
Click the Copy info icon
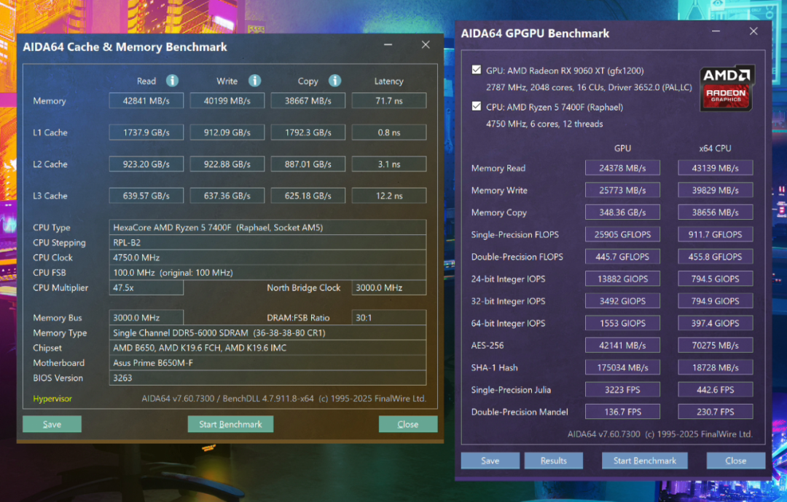coord(334,80)
